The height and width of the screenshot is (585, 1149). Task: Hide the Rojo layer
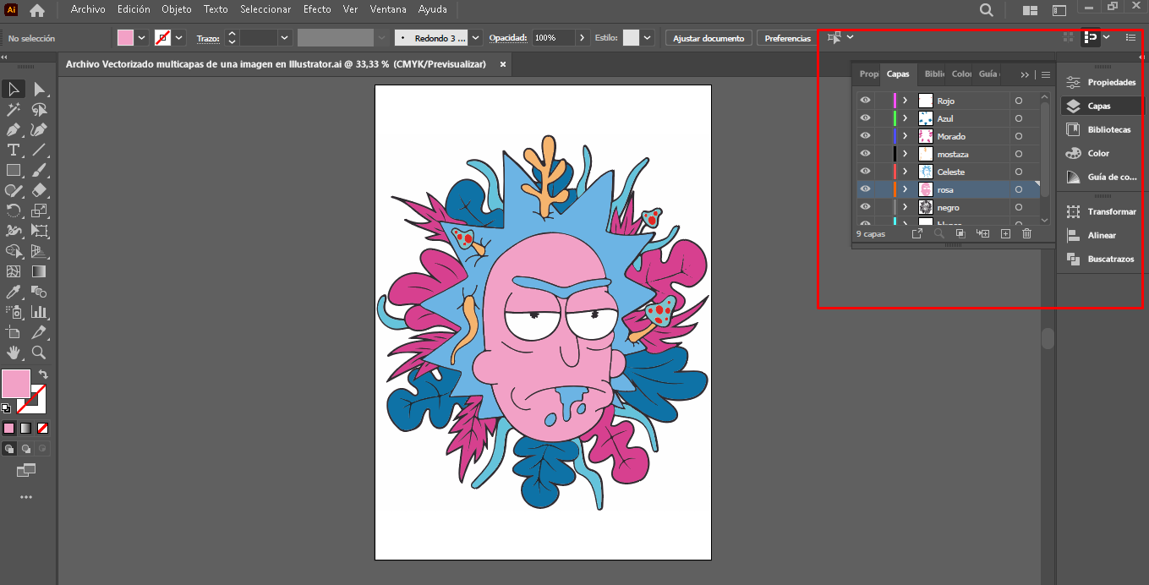click(x=865, y=101)
